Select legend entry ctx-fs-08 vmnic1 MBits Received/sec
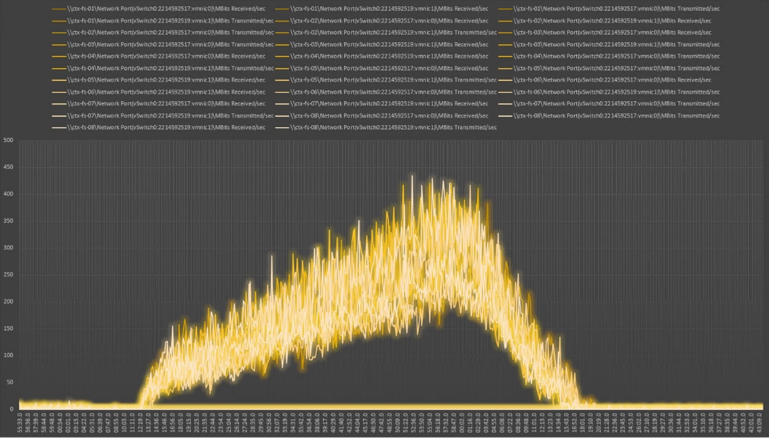This screenshot has width=769, height=438. 158,127
